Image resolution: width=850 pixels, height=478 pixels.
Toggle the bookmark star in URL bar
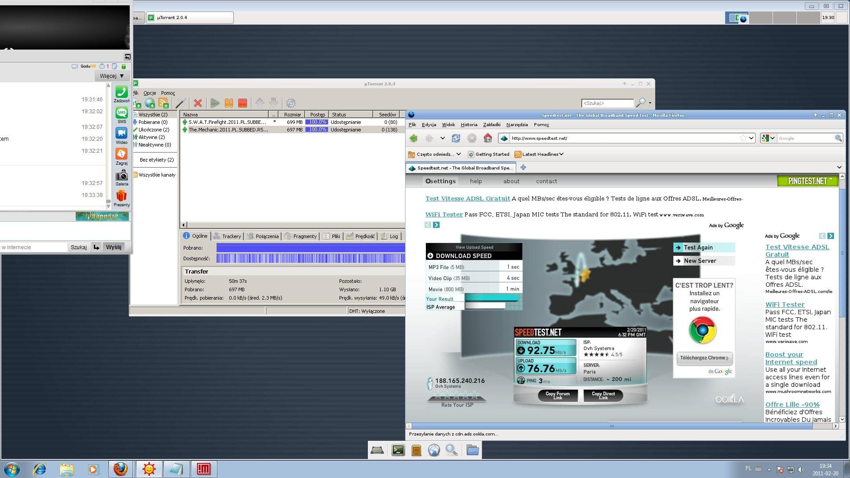(743, 138)
